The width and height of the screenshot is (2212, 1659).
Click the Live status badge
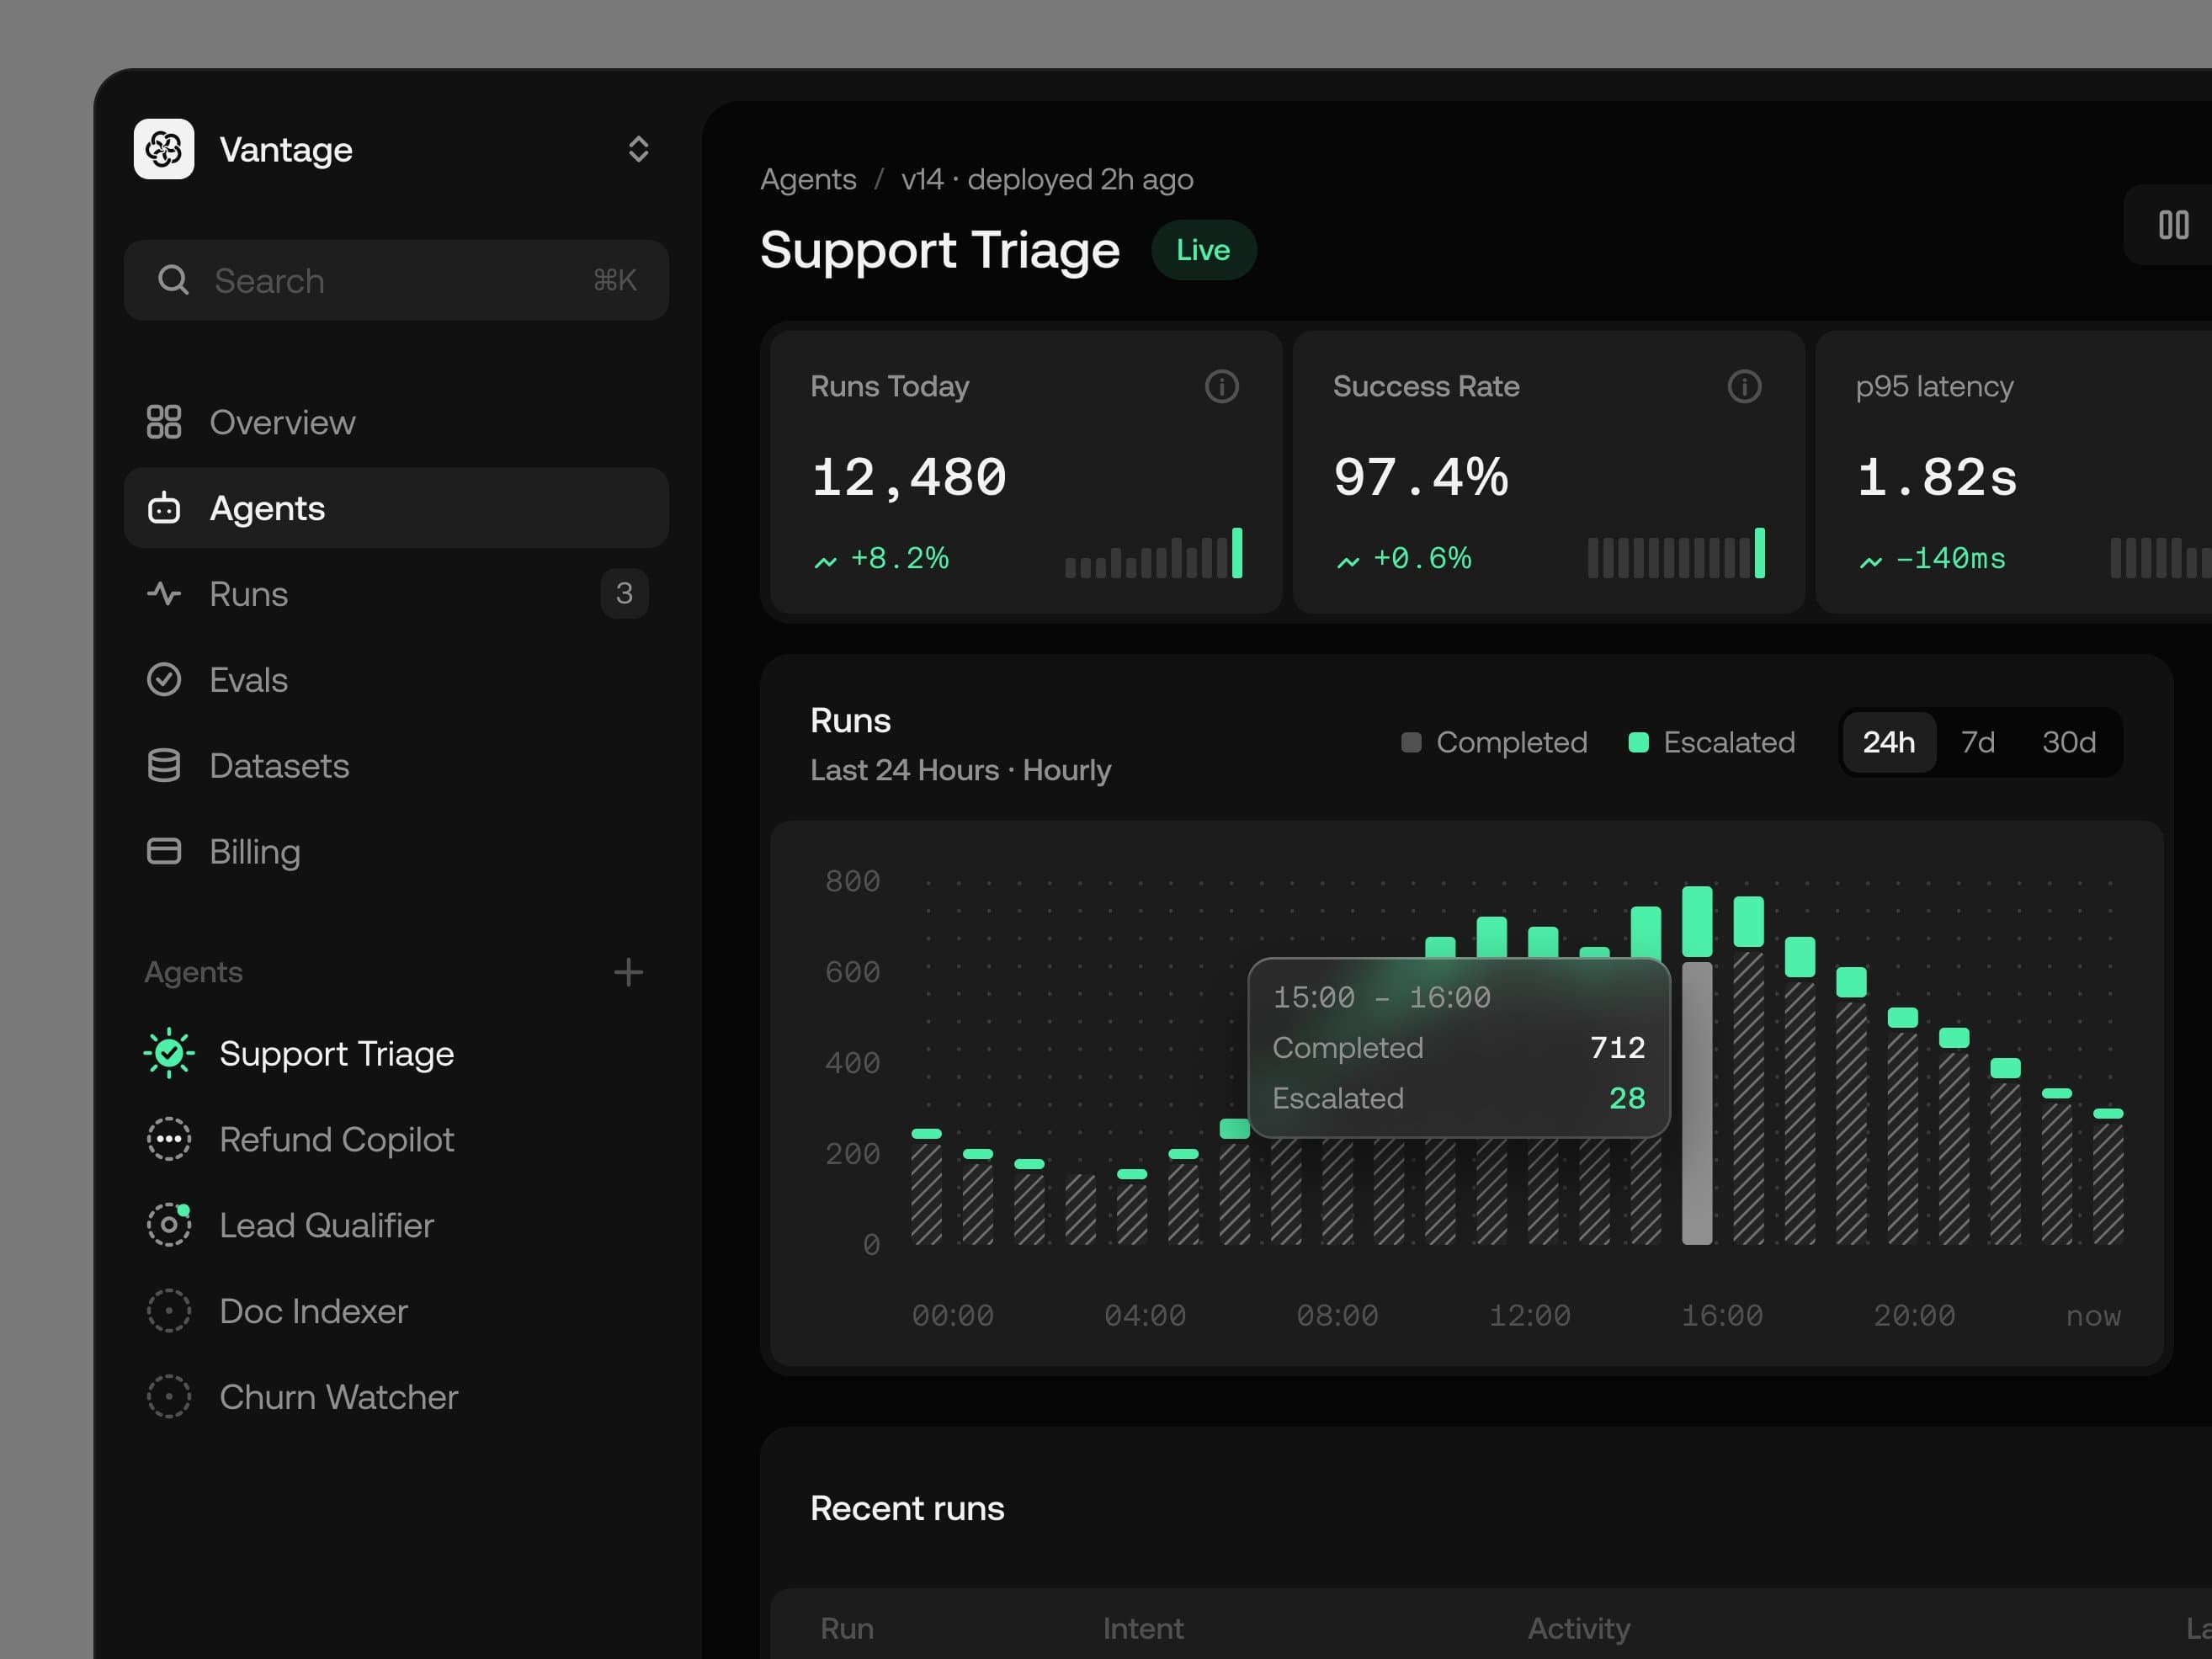1203,250
